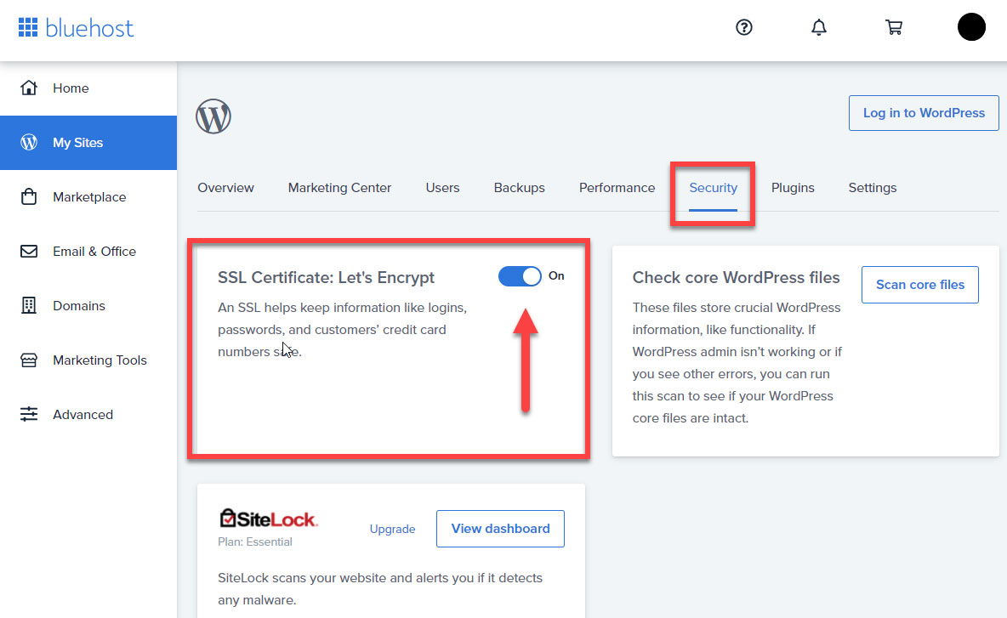Image resolution: width=1007 pixels, height=618 pixels.
Task: Click the Email & Office envelope icon
Action: click(29, 251)
